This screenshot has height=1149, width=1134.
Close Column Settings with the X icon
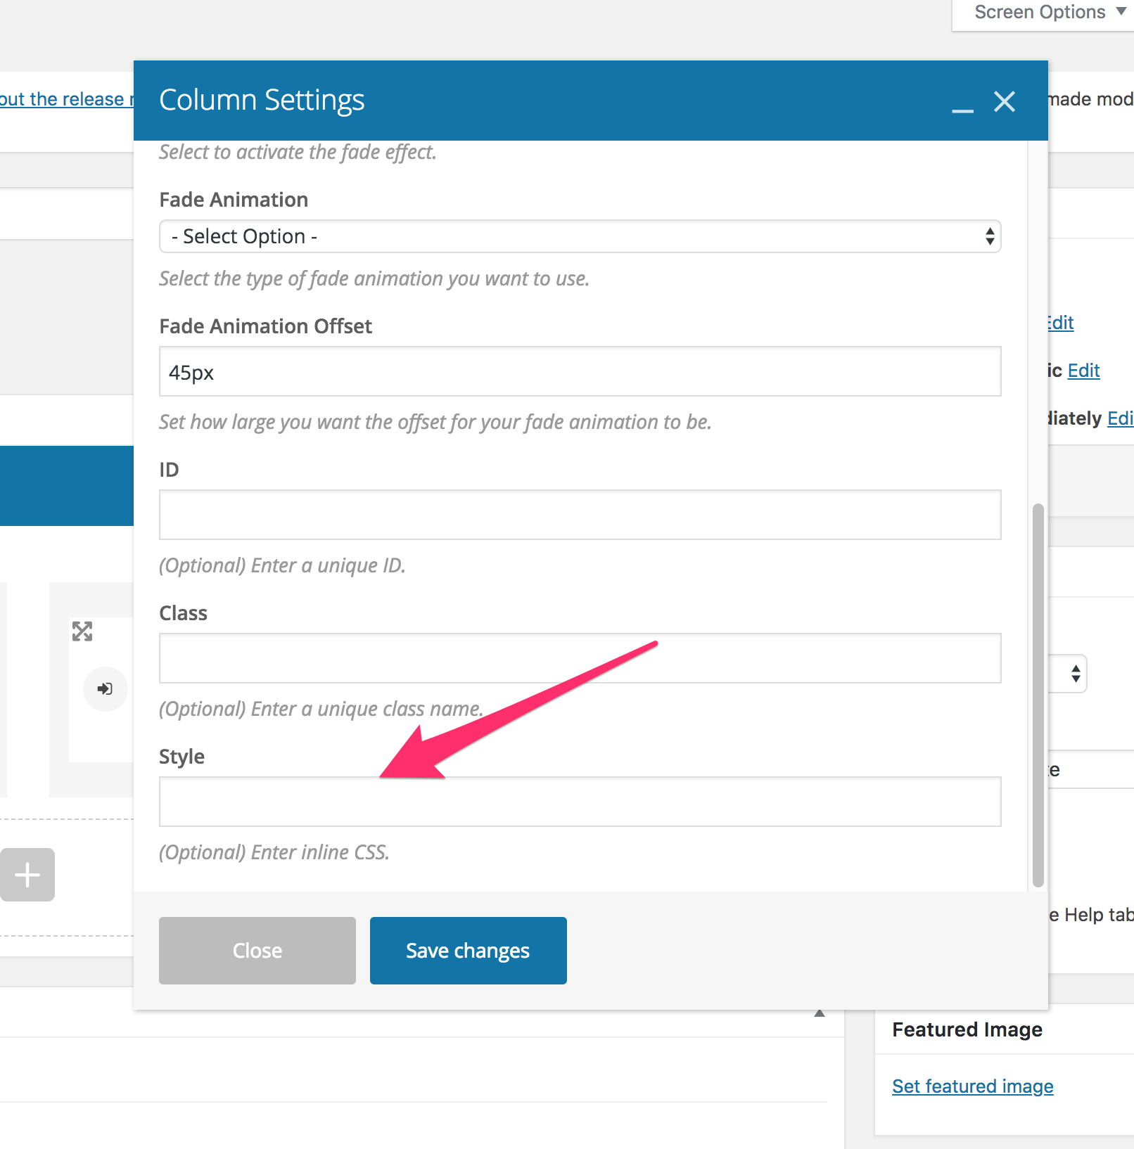(1004, 102)
